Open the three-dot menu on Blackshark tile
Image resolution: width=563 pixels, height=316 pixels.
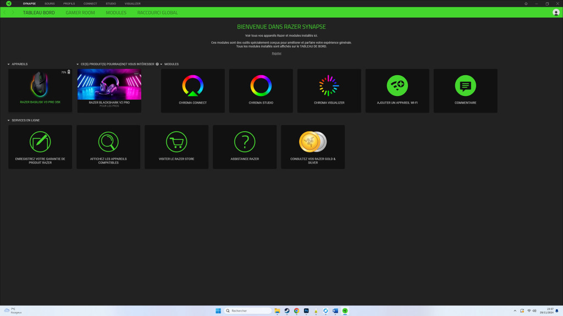tap(136, 74)
